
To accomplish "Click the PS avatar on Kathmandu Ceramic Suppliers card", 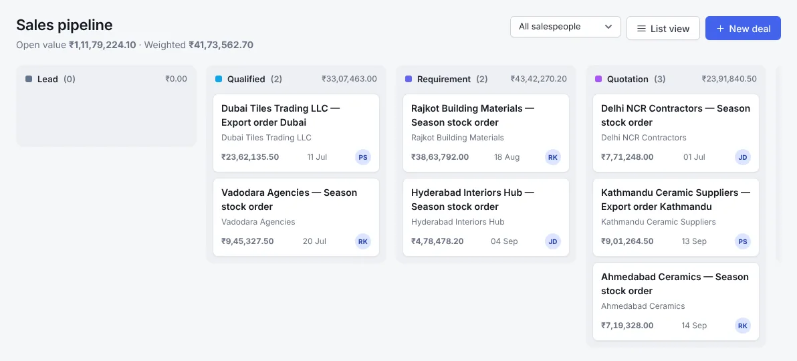I will (743, 241).
